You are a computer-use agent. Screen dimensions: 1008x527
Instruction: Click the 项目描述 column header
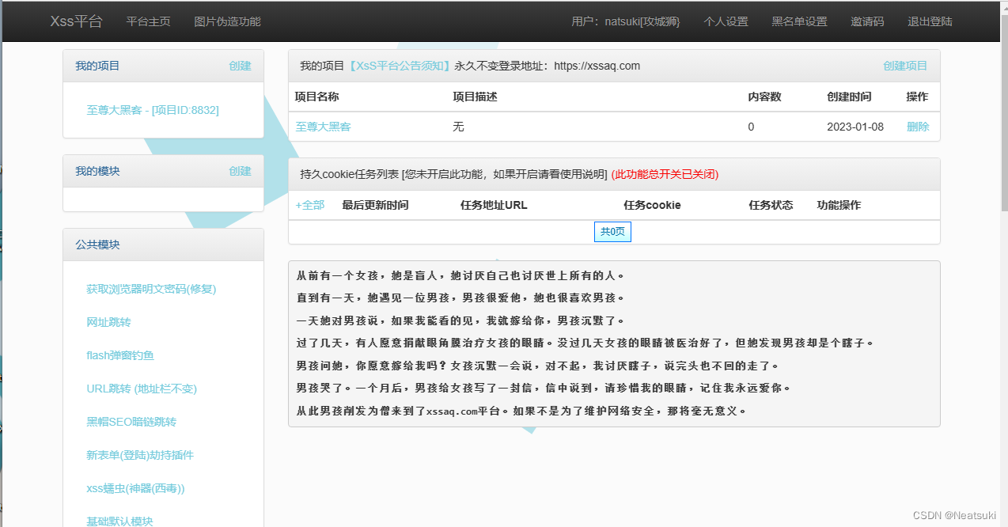475,97
